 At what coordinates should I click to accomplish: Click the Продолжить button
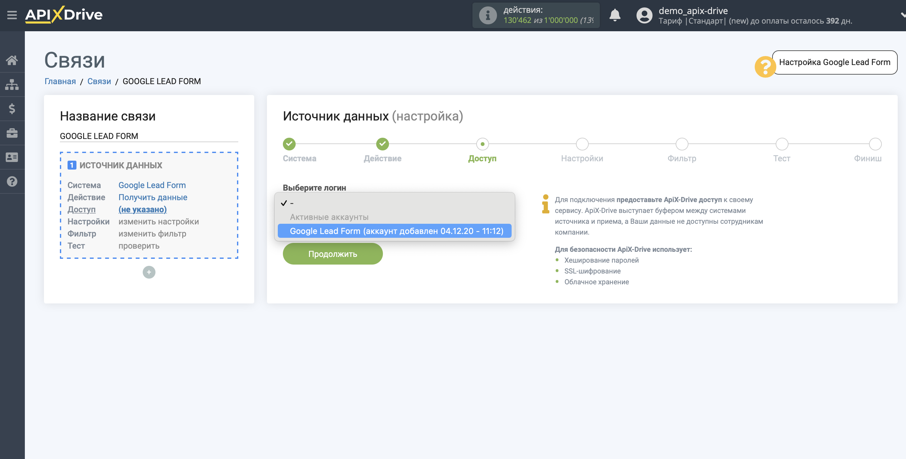tap(332, 254)
